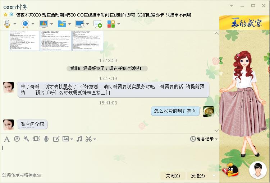Open send options arrow beside 发送
The width and height of the screenshot is (270, 183).
[214, 175]
